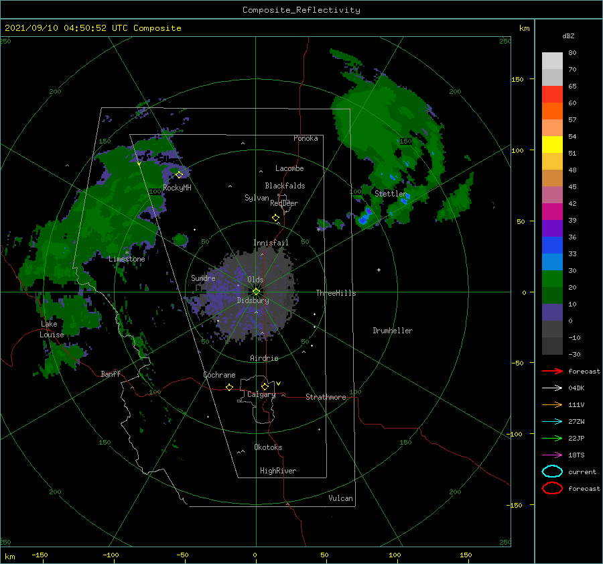This screenshot has width=603, height=564.
Task: Click the Composite_Reflectivity title
Action: click(x=301, y=10)
